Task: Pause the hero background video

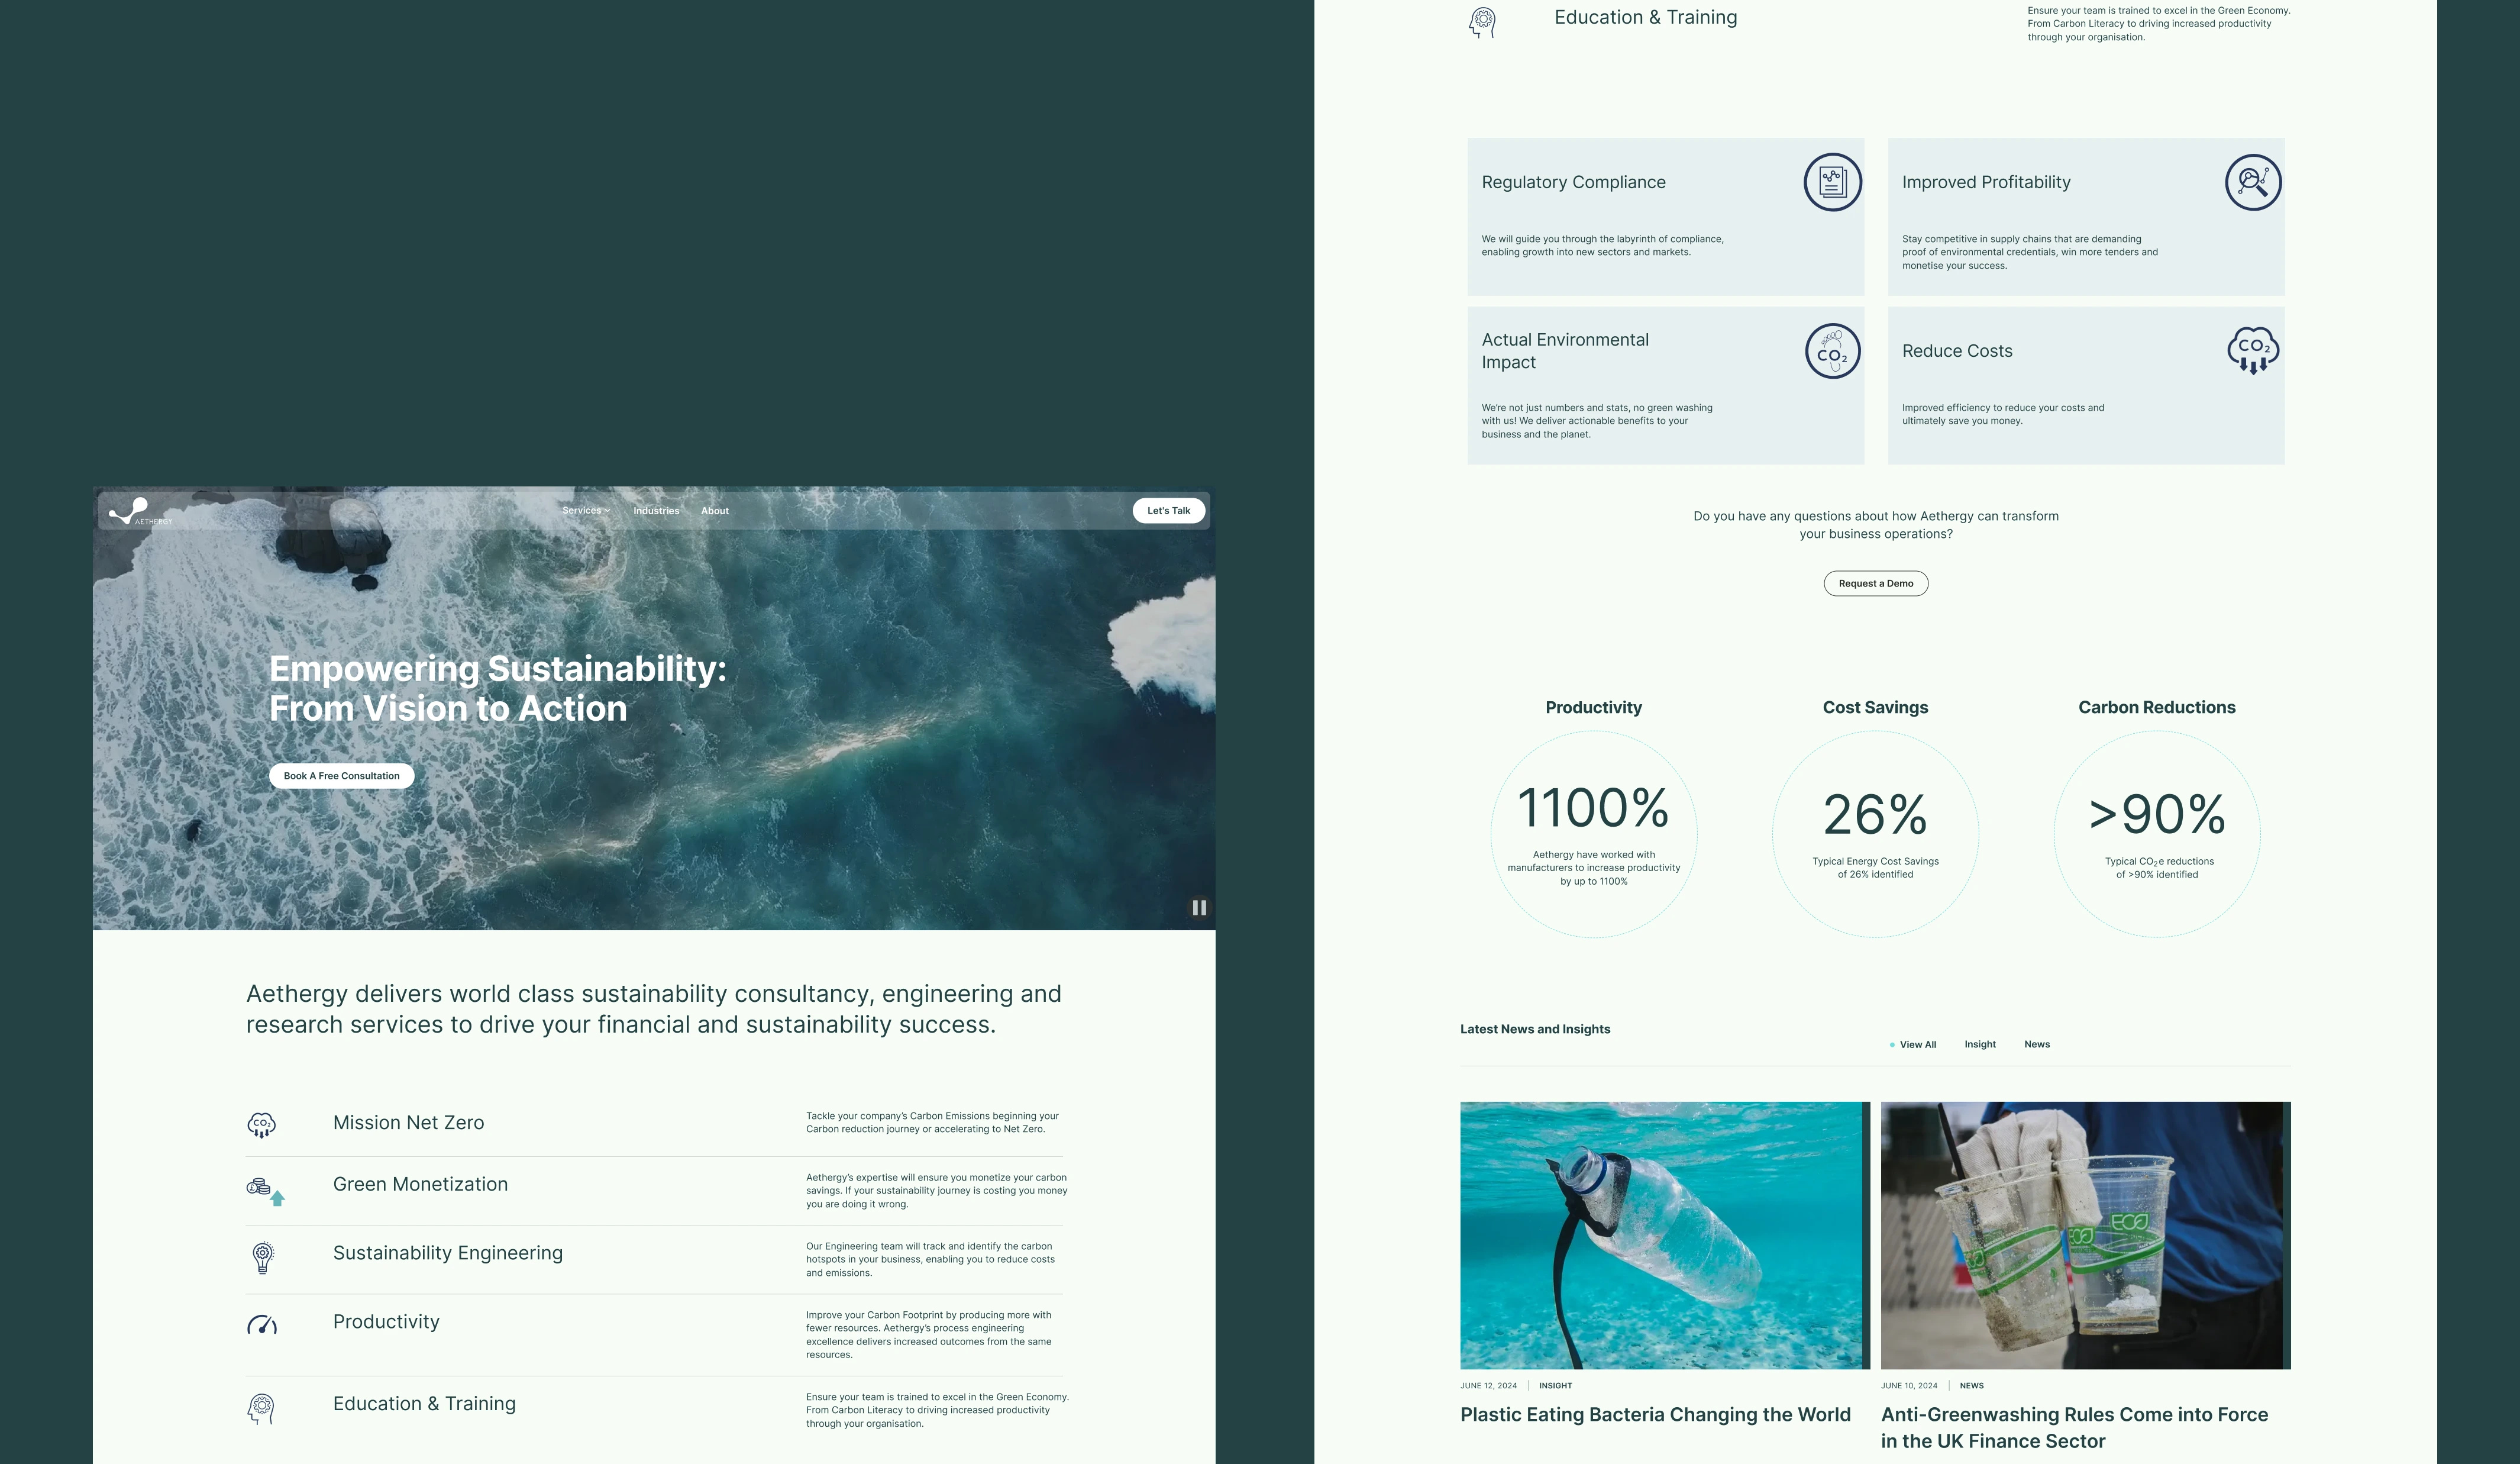Action: coord(1198,908)
